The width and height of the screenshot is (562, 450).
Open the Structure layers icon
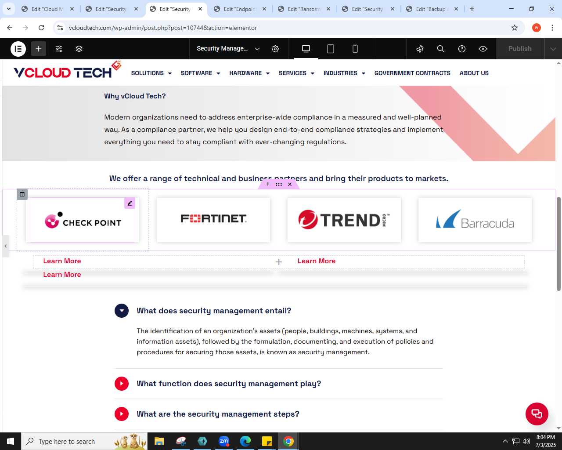(79, 49)
